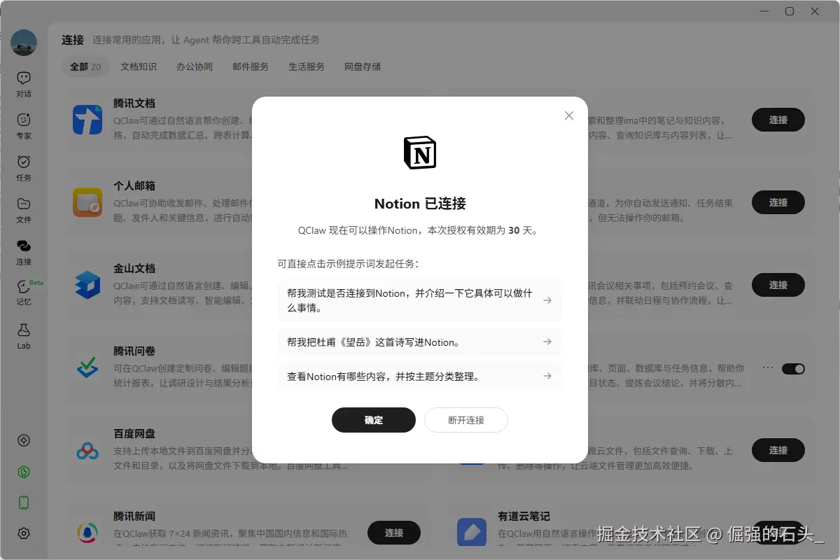Click the 个人邮箱 mailbox icon
The width and height of the screenshot is (840, 560).
pos(87,202)
